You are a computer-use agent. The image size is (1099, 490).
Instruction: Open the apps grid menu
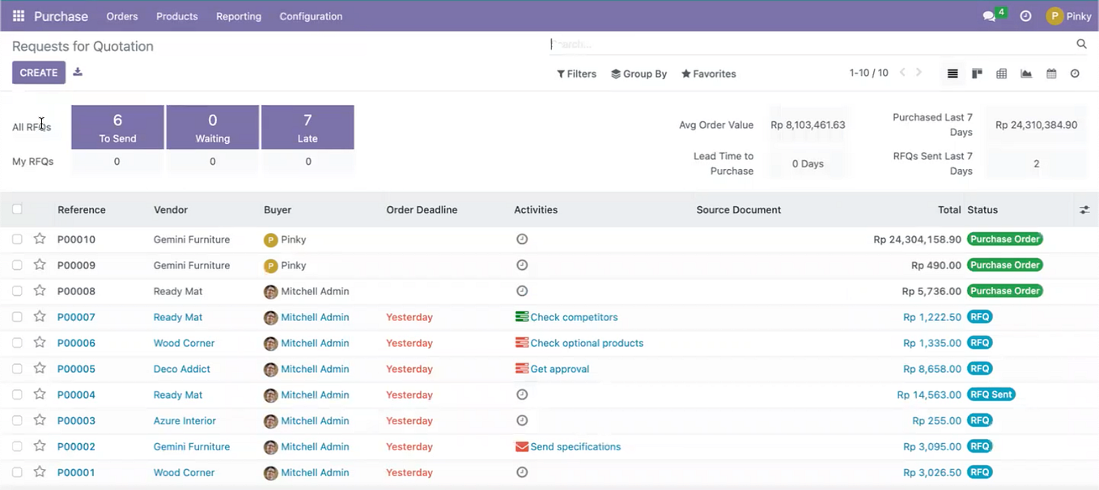pyautogui.click(x=17, y=15)
